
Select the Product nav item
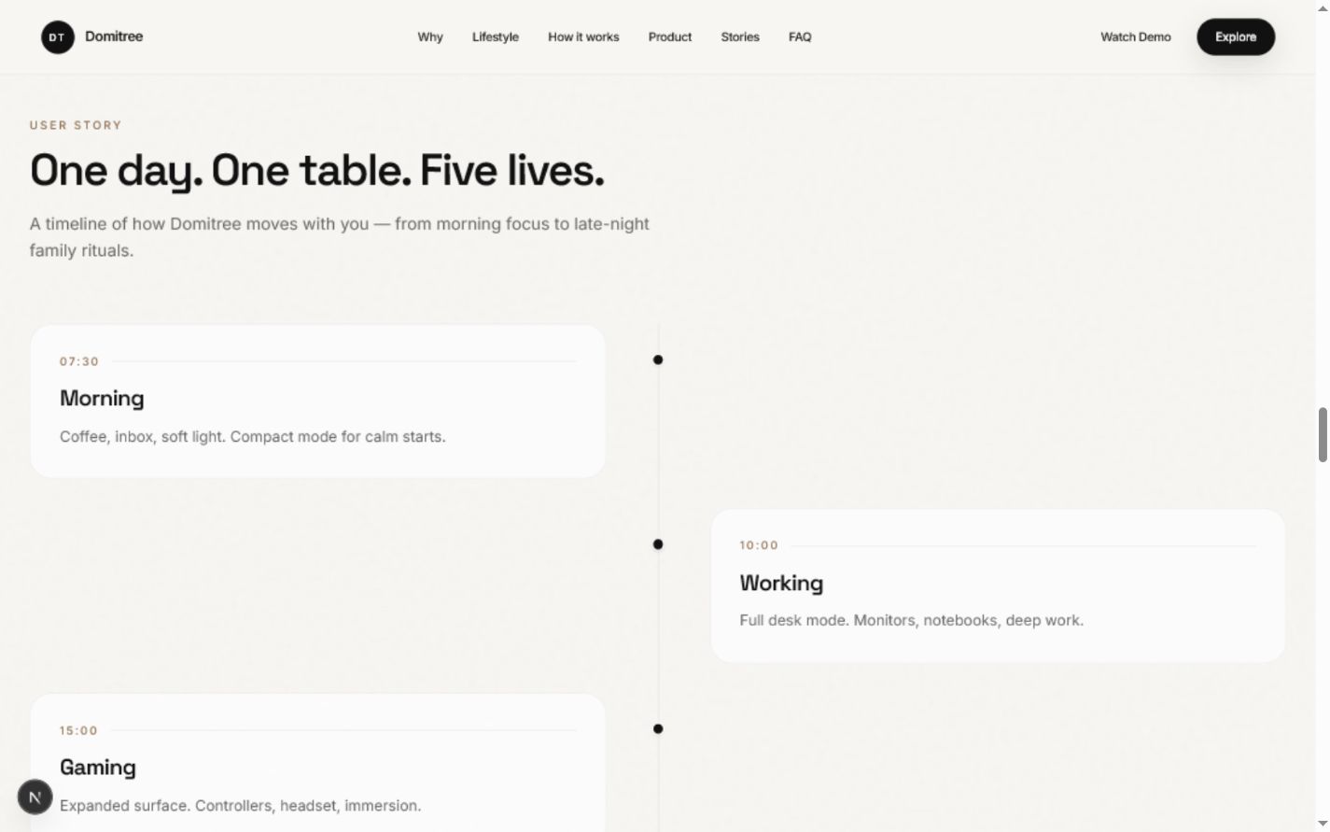pos(670,37)
